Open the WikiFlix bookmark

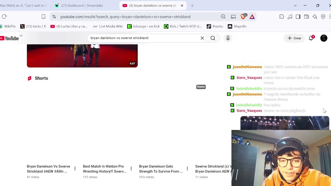pos(8,26)
